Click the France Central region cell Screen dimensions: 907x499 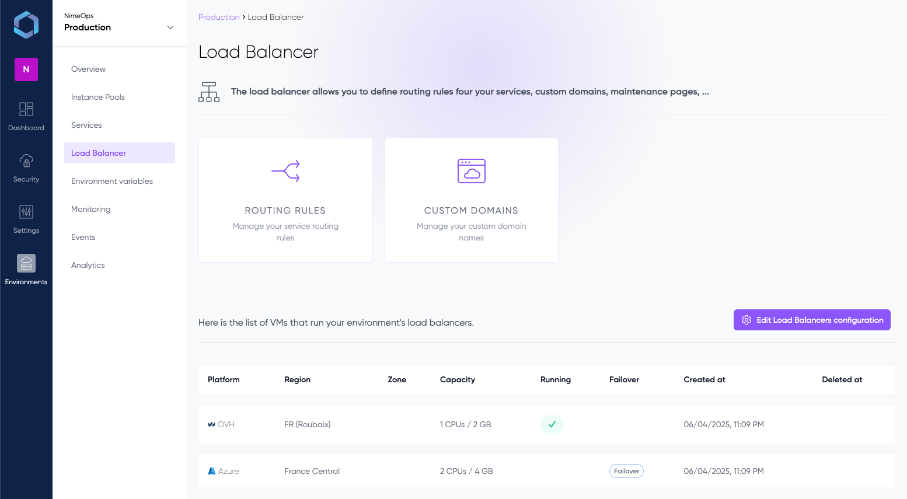click(312, 471)
